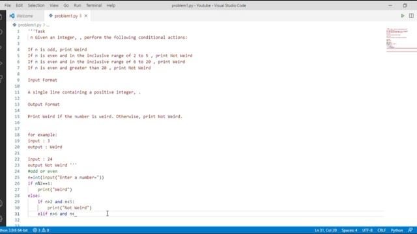Viewport: 417px width, 234px height.
Task: Split the editor right
Action: [x=411, y=16]
